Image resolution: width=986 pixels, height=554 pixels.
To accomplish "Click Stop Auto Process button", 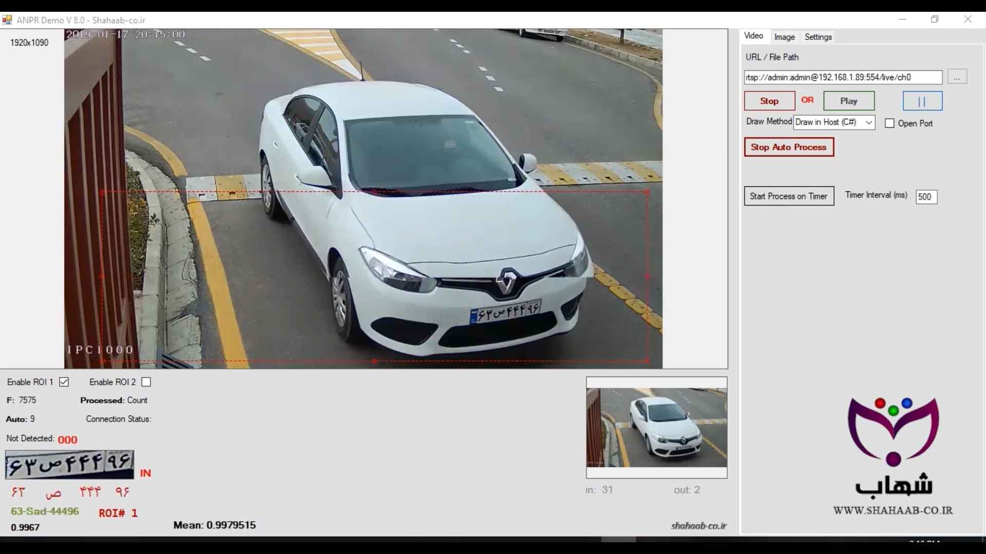I will pyautogui.click(x=789, y=147).
